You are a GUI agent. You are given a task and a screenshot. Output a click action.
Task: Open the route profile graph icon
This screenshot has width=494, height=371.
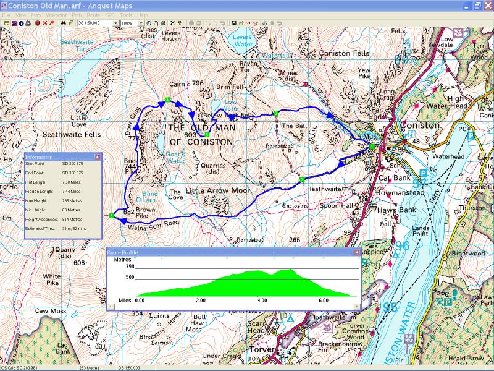point(14,23)
